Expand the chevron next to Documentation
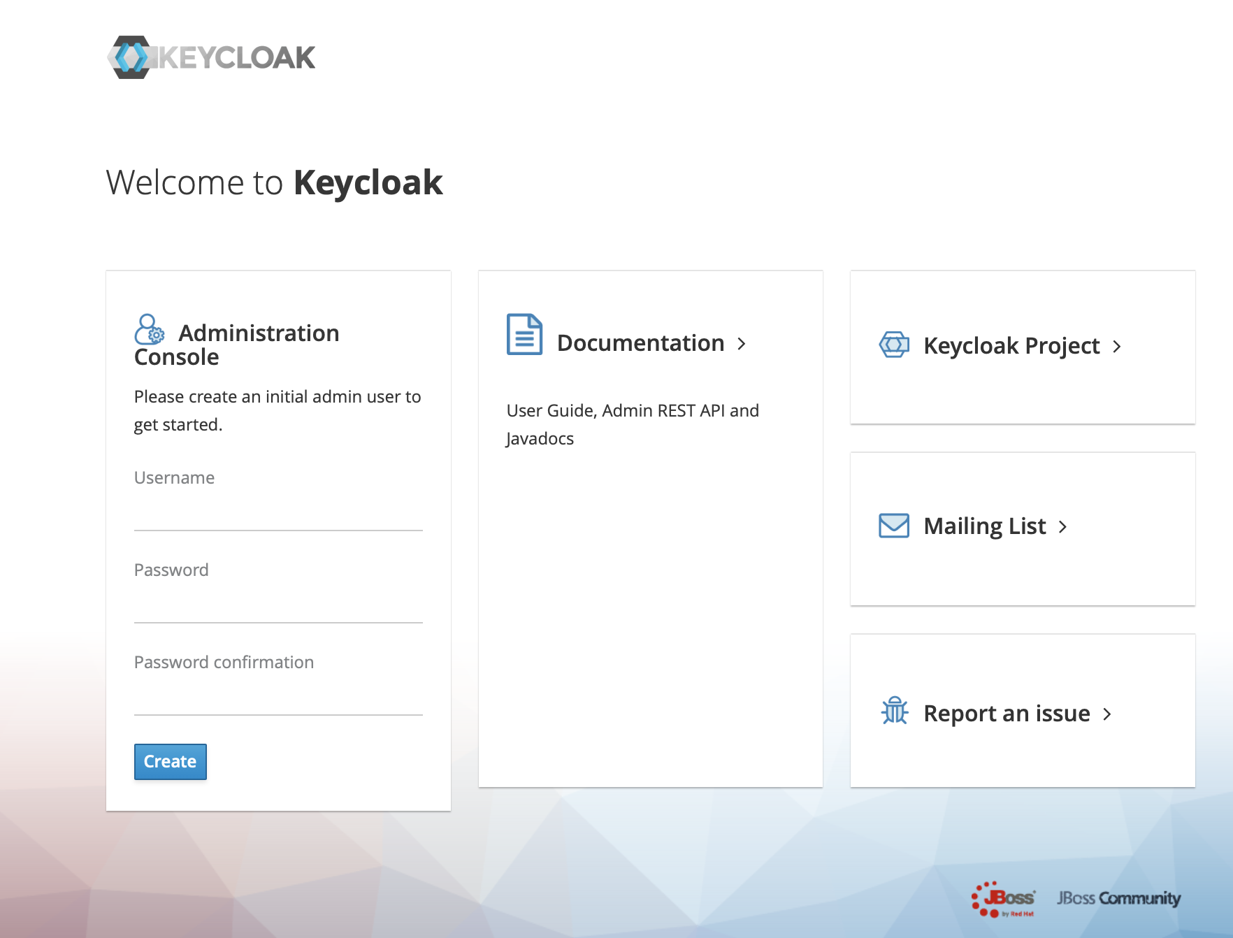The width and height of the screenshot is (1233, 938). [x=742, y=344]
